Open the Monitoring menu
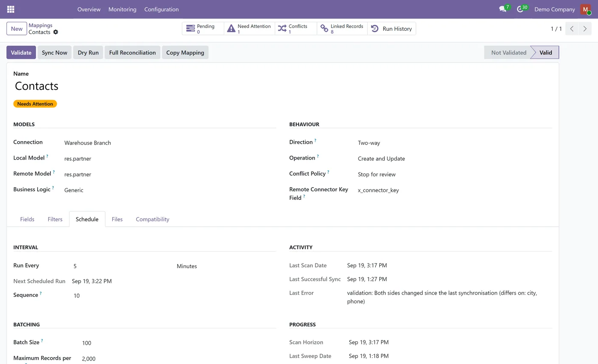 coord(122,9)
